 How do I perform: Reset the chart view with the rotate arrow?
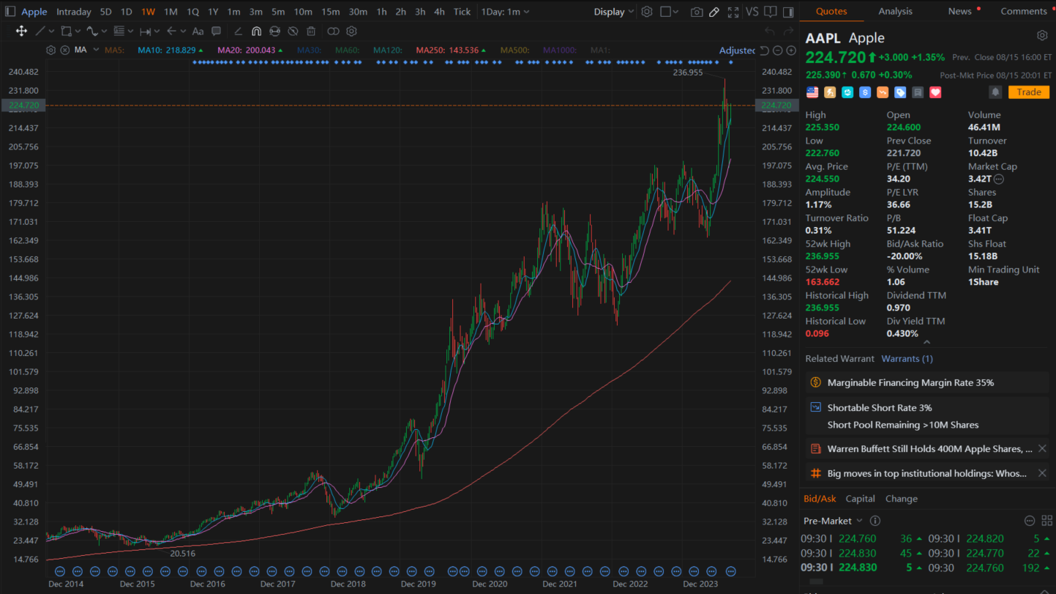click(x=765, y=51)
